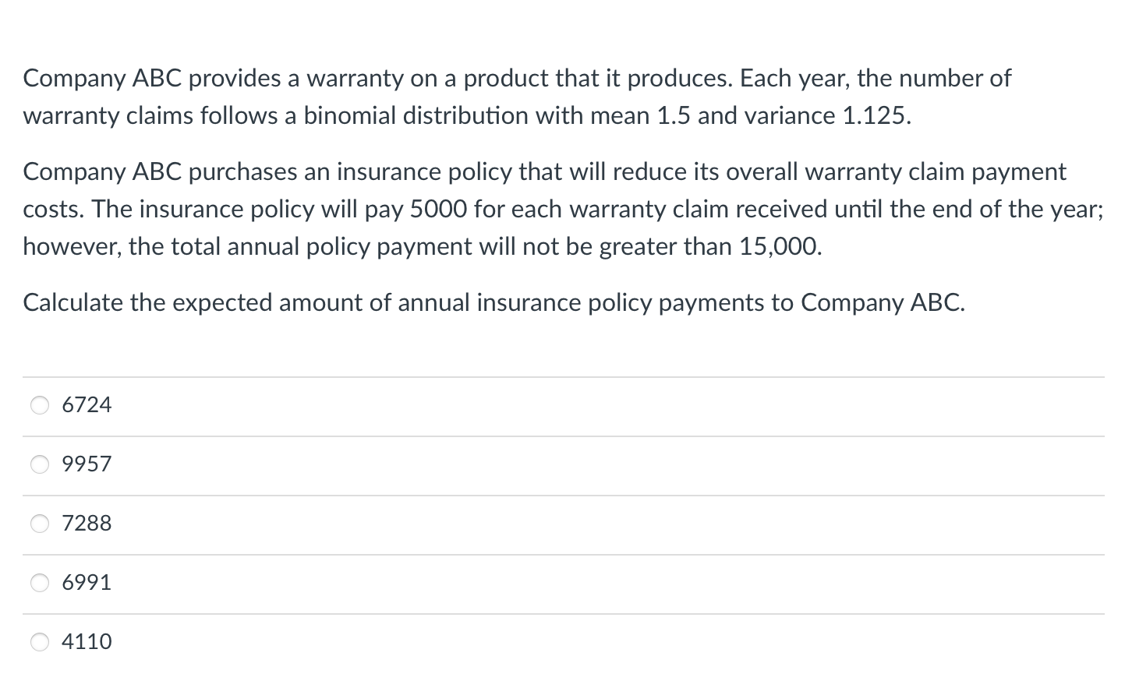
Task: Select the radio button for 9957
Action: coord(39,464)
